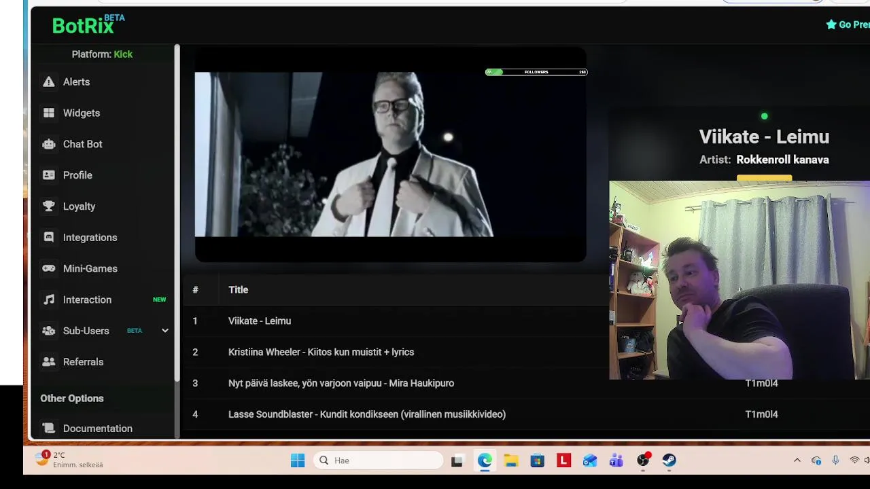Select the Chat Bot robot icon

tap(48, 144)
